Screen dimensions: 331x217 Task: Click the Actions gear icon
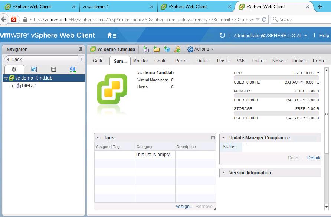point(190,49)
